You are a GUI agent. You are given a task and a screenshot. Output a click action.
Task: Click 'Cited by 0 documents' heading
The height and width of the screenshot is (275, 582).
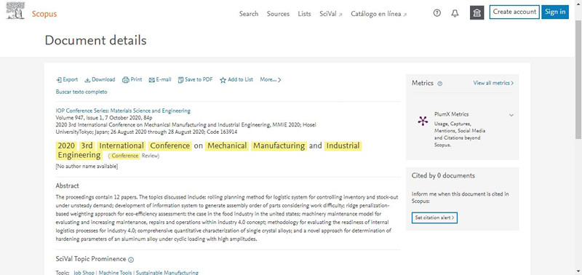[x=443, y=175]
